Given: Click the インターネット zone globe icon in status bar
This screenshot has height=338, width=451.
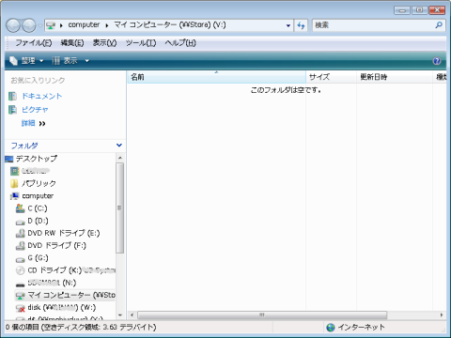Looking at the screenshot, I should tap(331, 328).
